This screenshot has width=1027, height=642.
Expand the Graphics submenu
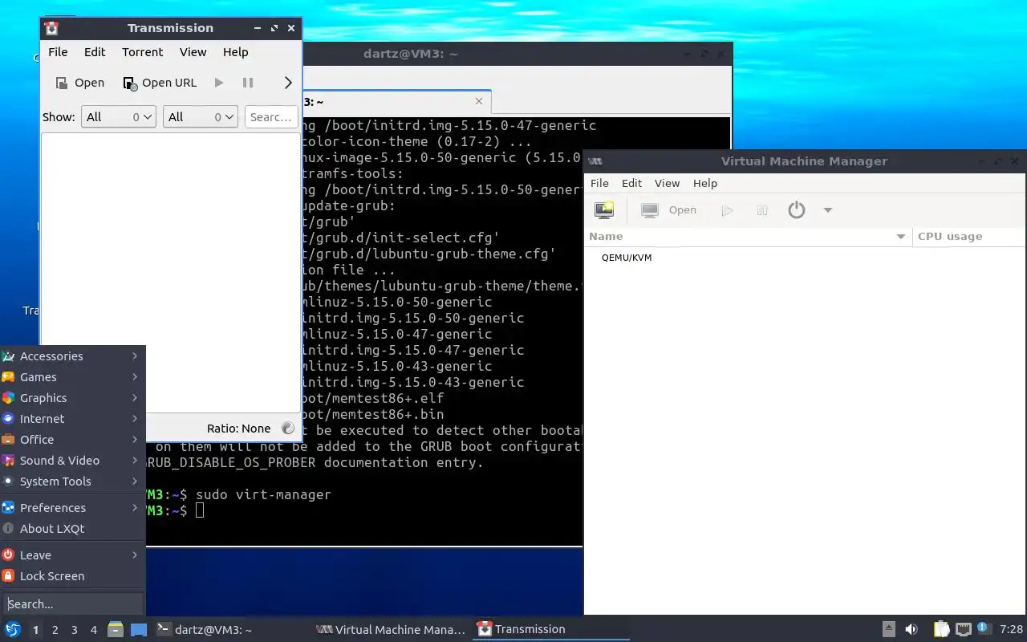72,398
